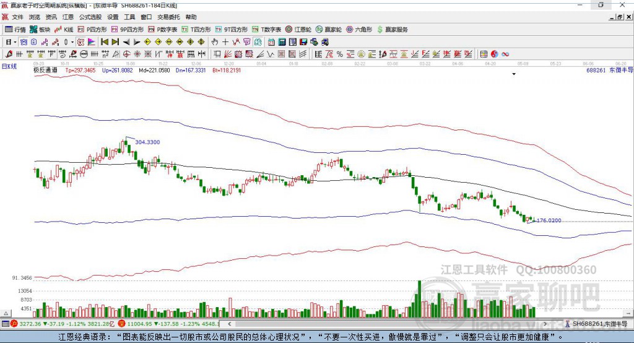Open the 交易委托 menu
634x343 pixels.
click(x=168, y=17)
